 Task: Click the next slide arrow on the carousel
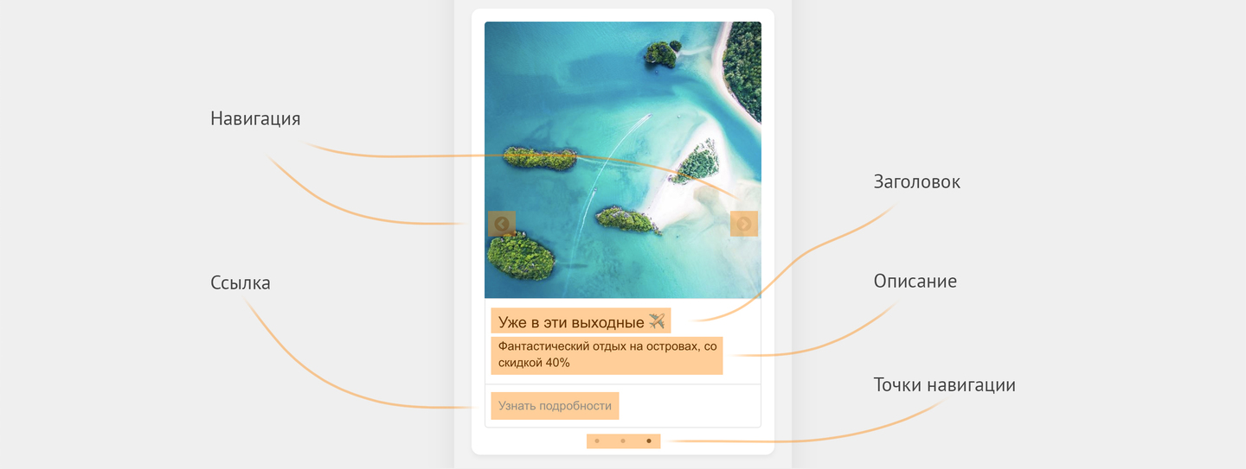744,224
